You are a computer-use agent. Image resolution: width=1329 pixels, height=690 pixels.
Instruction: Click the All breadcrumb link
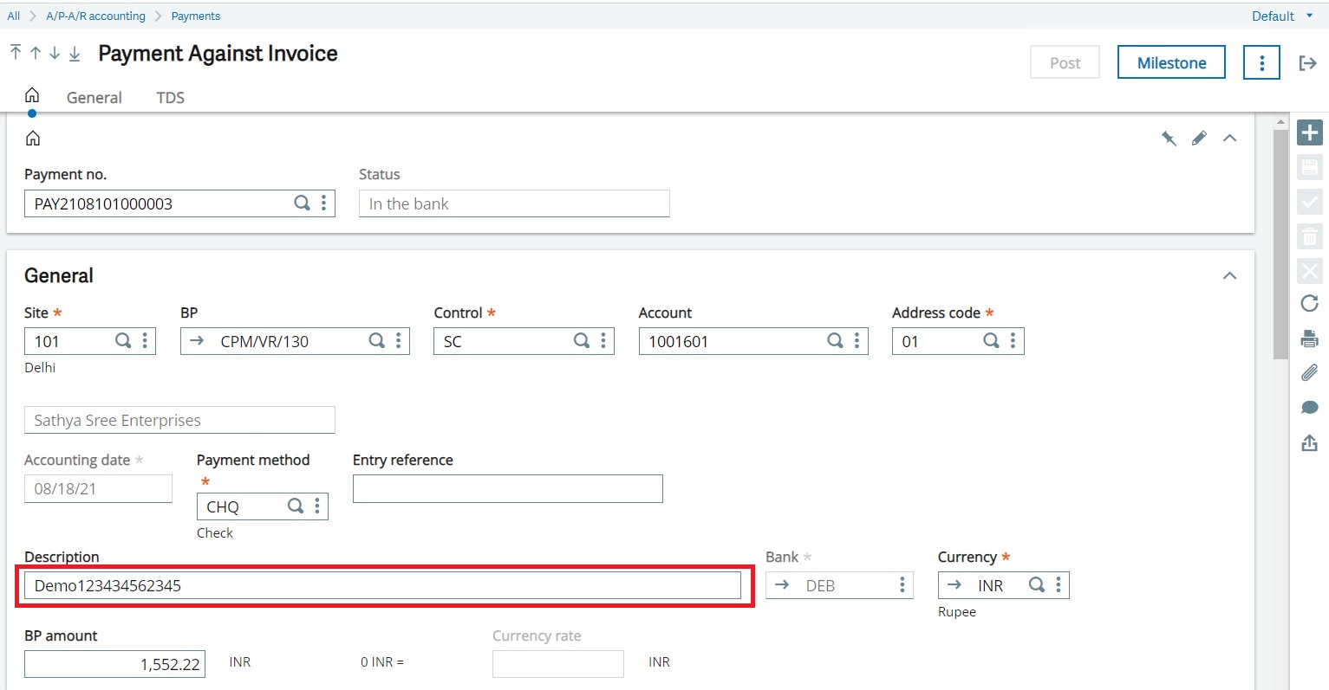click(x=14, y=16)
